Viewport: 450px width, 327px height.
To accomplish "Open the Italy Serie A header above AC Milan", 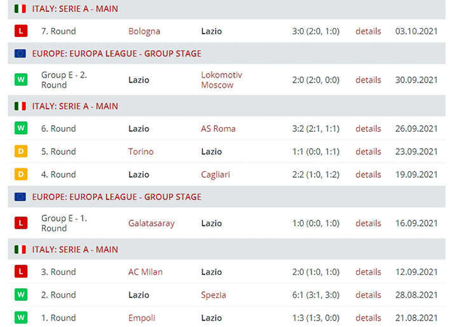I will point(75,250).
